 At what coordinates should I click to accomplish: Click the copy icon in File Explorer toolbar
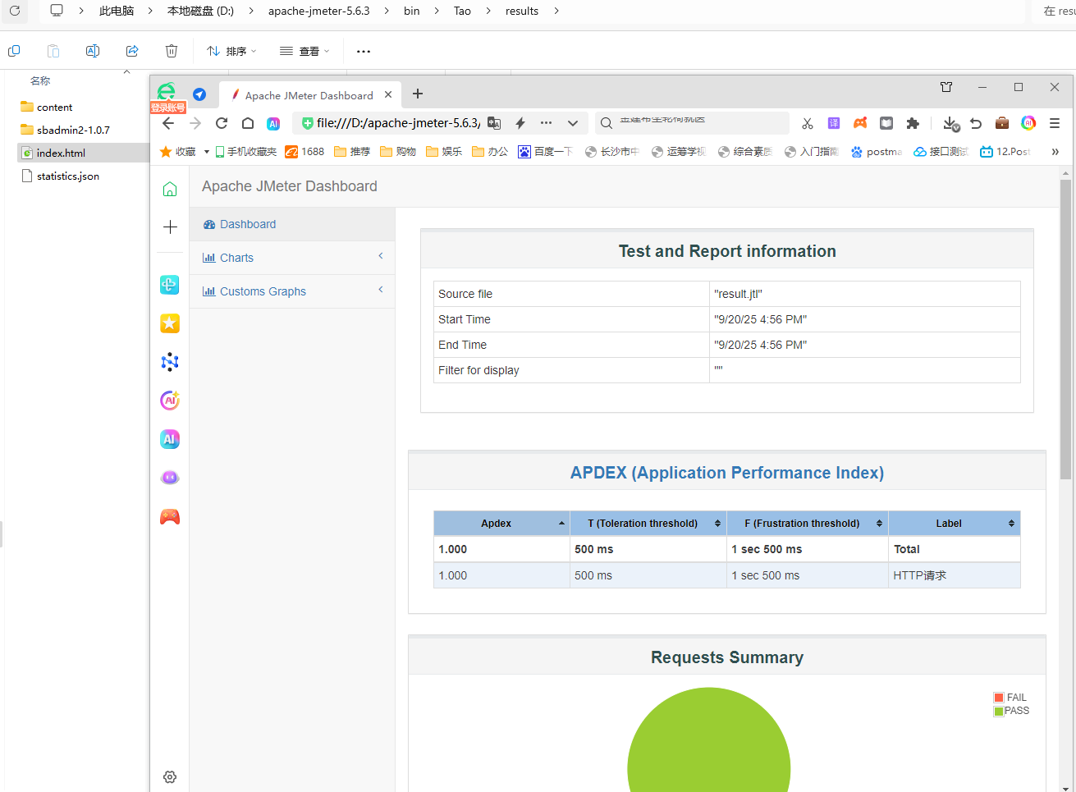tap(14, 51)
